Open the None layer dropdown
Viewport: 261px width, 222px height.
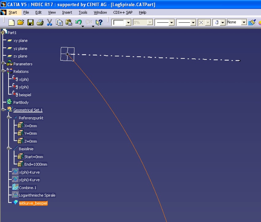click(244, 22)
